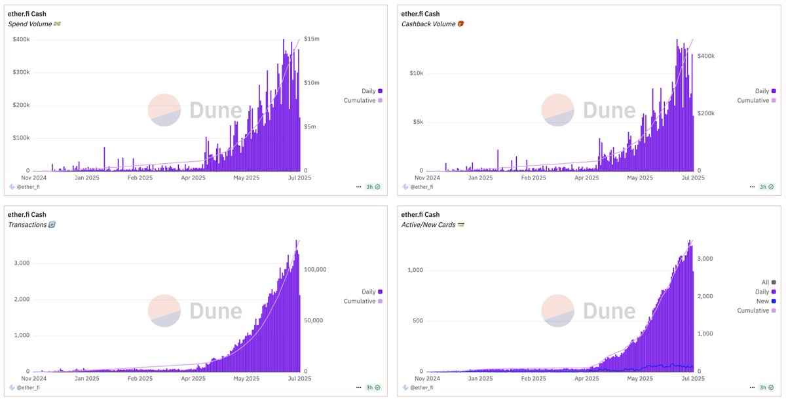This screenshot has width=786, height=401.
Task: Click Daily purple swatch in Active/New Cards legend
Action: tap(774, 292)
